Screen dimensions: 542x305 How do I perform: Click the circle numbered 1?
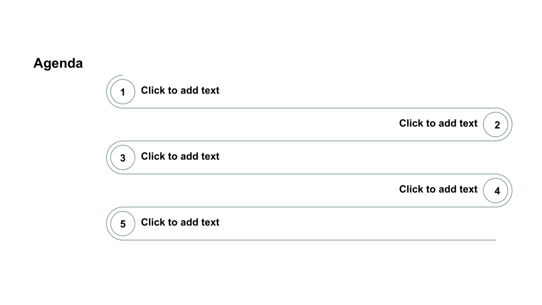(x=123, y=91)
